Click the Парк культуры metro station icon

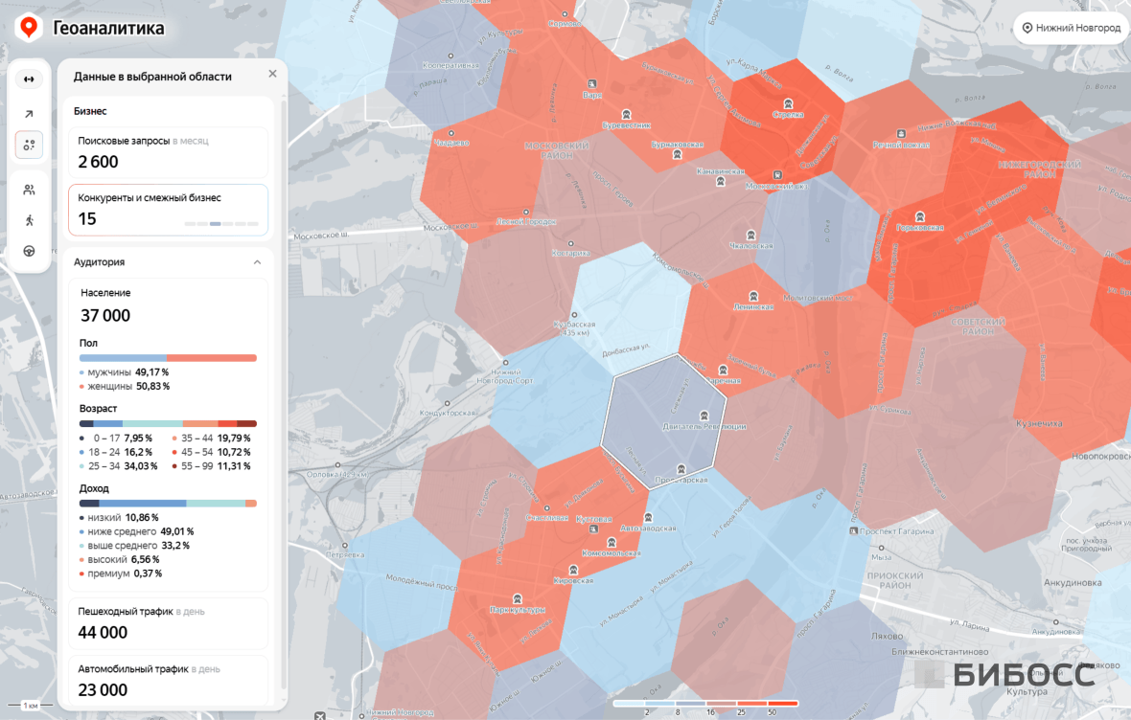click(518, 598)
